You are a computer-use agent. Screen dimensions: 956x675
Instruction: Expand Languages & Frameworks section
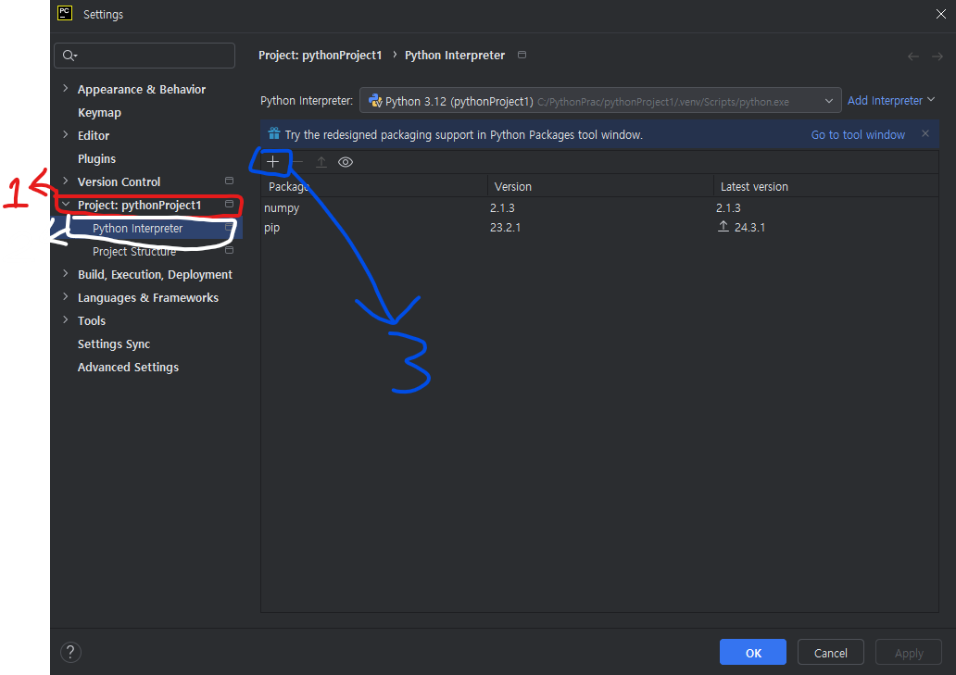(x=65, y=296)
